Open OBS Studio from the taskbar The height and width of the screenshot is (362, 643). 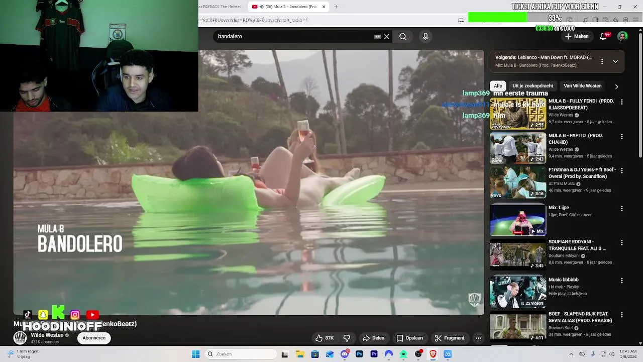[418, 354]
